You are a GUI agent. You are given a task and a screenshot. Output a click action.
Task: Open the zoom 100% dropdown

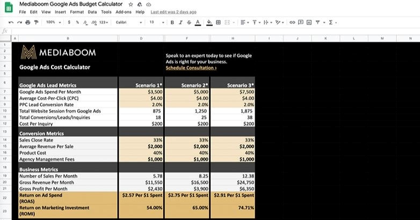(x=54, y=23)
